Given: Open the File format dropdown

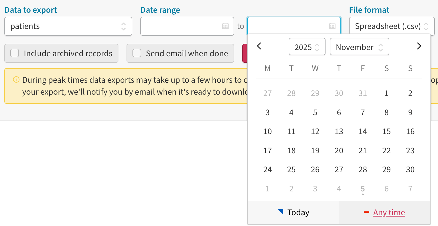Looking at the screenshot, I should click(391, 26).
